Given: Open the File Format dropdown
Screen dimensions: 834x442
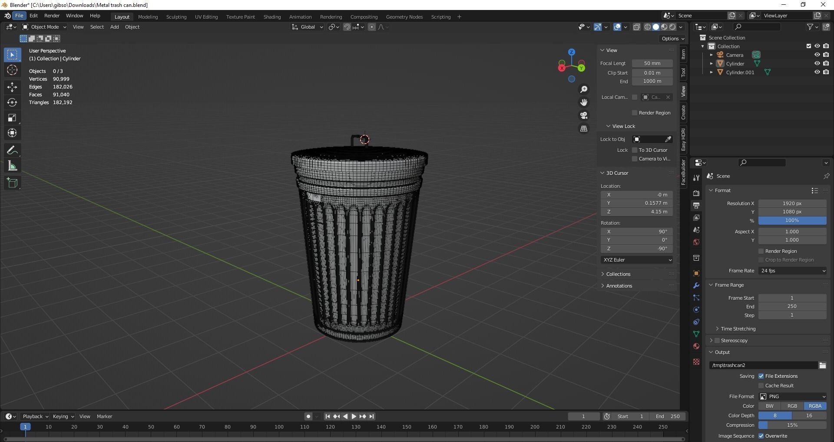Looking at the screenshot, I should (x=792, y=396).
